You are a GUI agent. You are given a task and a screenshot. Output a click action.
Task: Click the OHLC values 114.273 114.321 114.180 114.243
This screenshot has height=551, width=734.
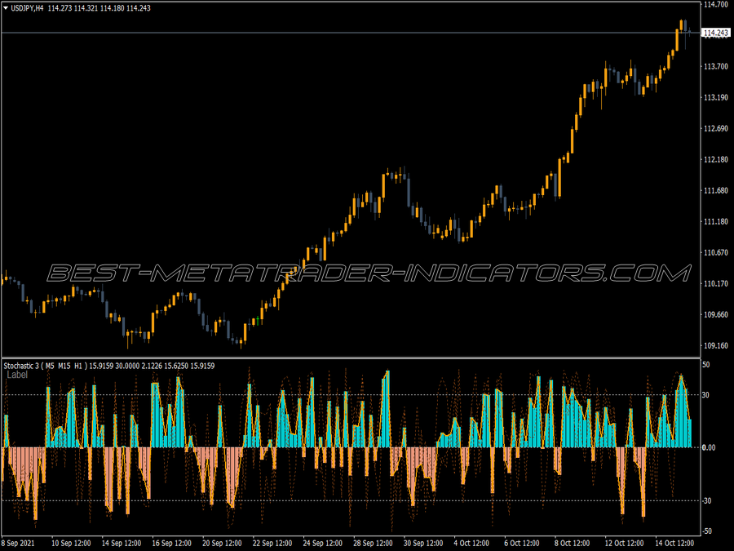[x=99, y=8]
